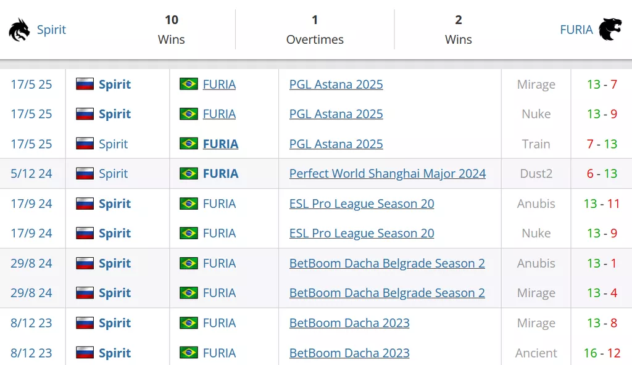Click Russian flag in the Ancient row
This screenshot has height=365, width=632.
(85, 353)
